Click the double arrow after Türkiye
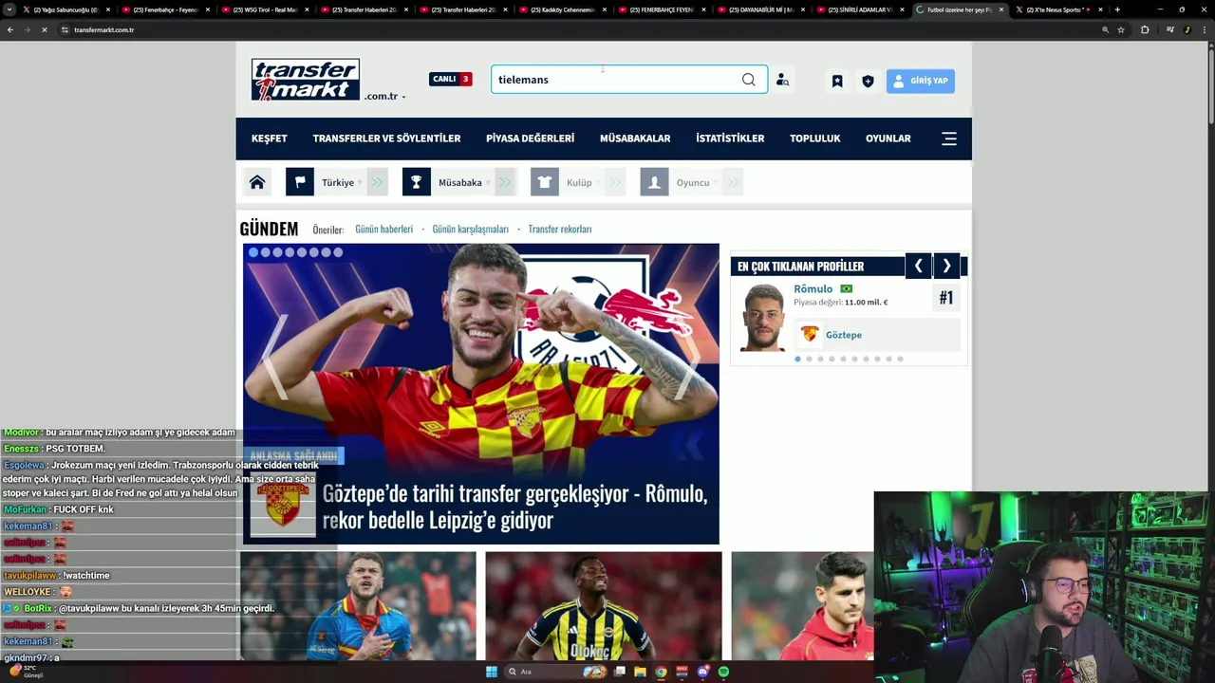Screen dimensions: 1215x683 pyautogui.click(x=378, y=182)
